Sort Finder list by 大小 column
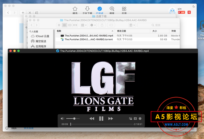Image resolution: width=204 pixels, height=139 pixels. tap(160, 31)
